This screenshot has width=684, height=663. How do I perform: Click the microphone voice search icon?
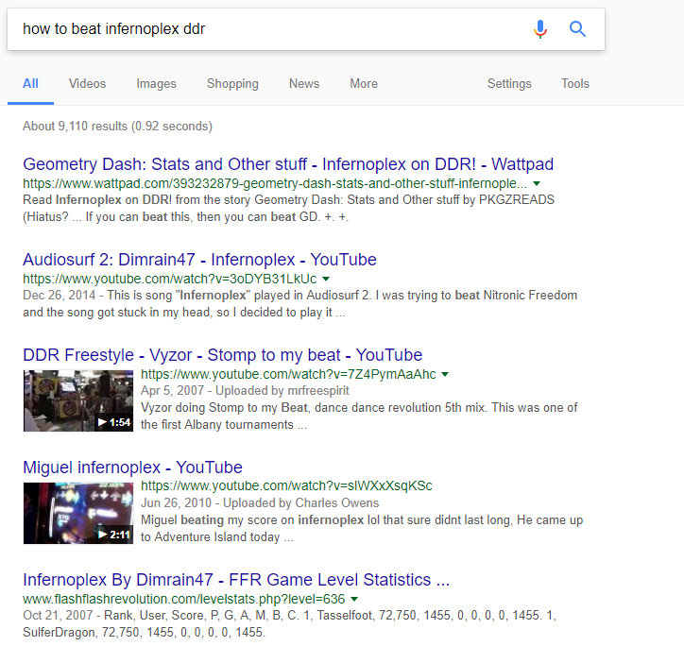point(540,29)
